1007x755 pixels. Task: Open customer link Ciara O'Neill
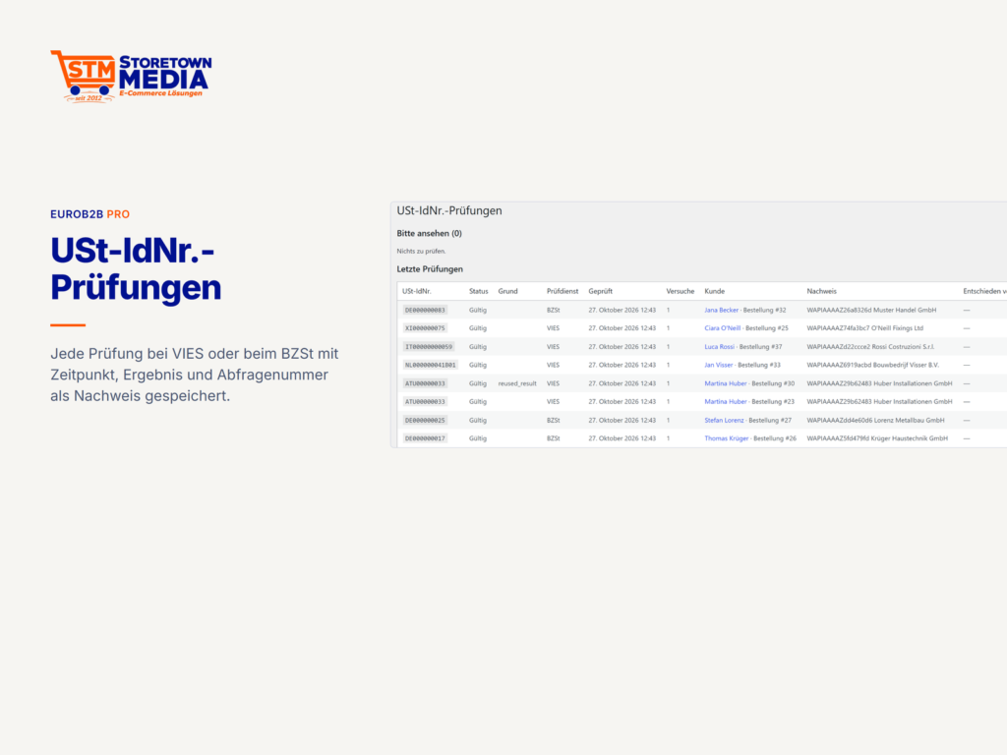pos(723,328)
